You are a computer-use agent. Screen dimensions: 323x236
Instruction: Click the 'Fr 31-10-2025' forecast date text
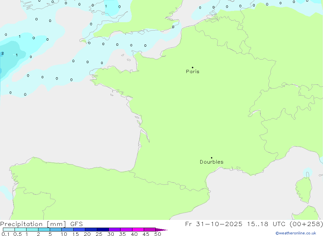point(214,224)
